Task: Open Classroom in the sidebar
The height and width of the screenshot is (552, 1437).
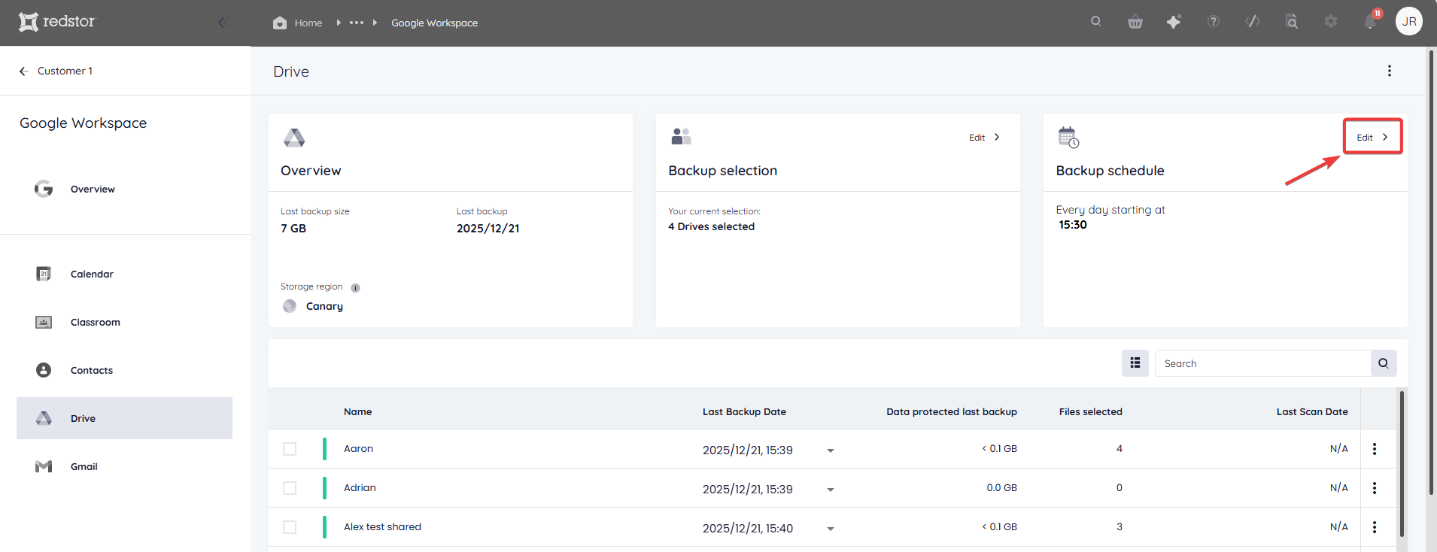Action: pyautogui.click(x=95, y=322)
